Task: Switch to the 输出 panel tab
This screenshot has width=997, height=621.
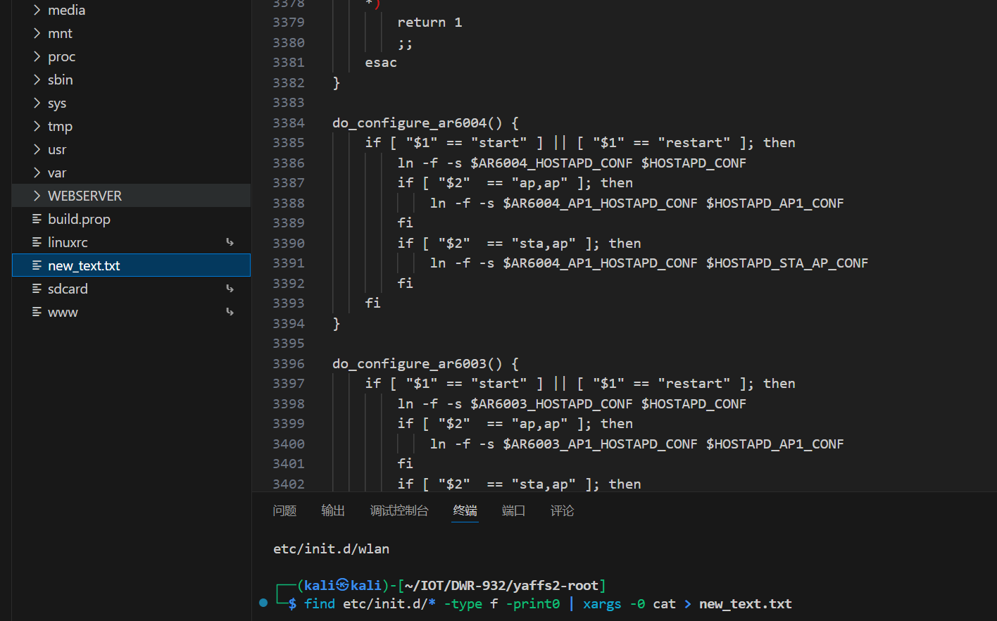Action: [x=333, y=510]
